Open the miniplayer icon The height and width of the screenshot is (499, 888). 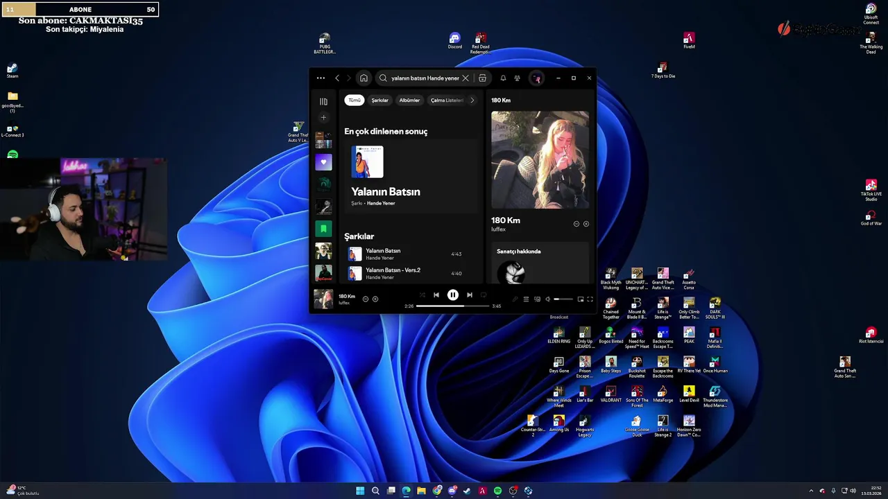pyautogui.click(x=581, y=299)
